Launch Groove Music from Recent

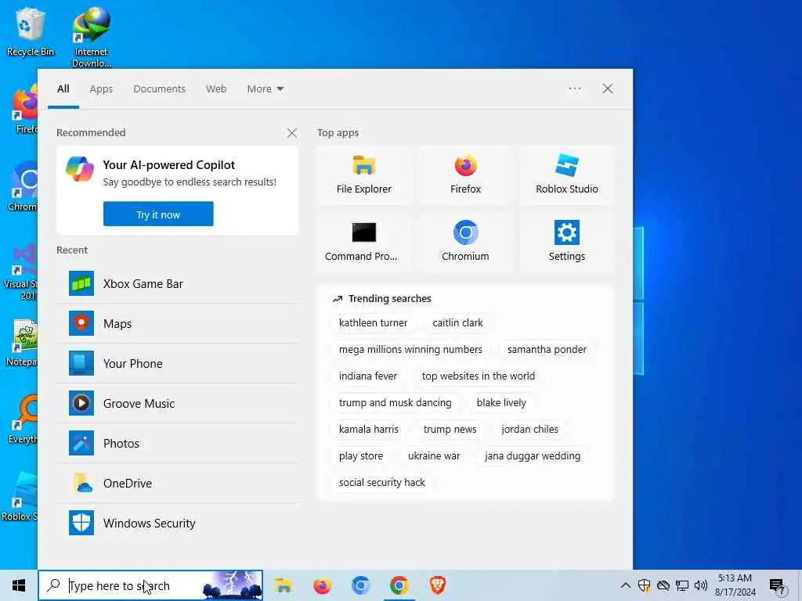click(x=178, y=403)
